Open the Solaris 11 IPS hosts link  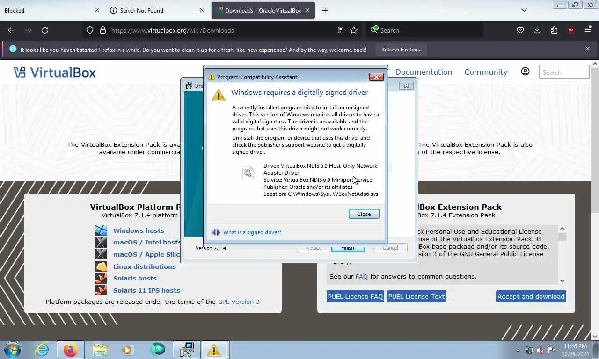point(146,290)
